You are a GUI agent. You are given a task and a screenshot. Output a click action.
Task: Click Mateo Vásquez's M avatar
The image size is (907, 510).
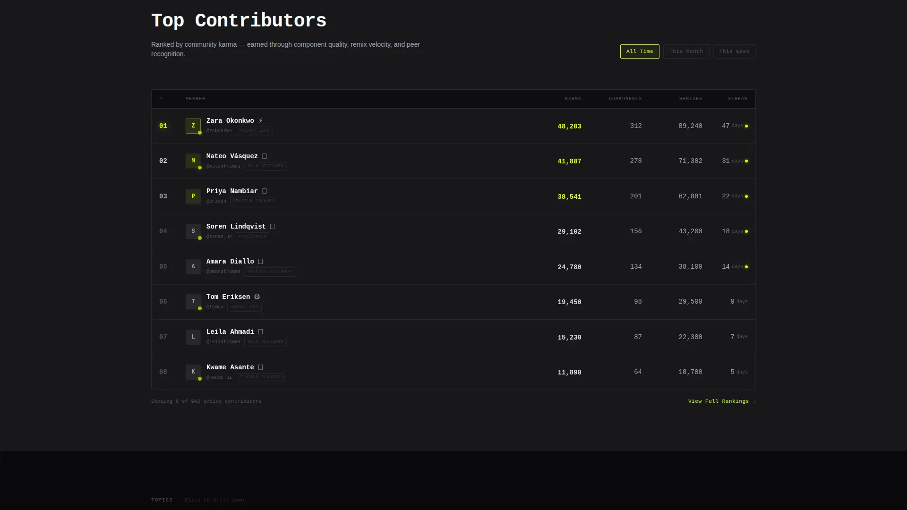point(193,161)
